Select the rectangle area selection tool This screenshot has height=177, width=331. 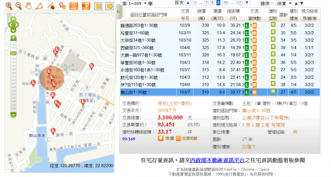(x=98, y=6)
